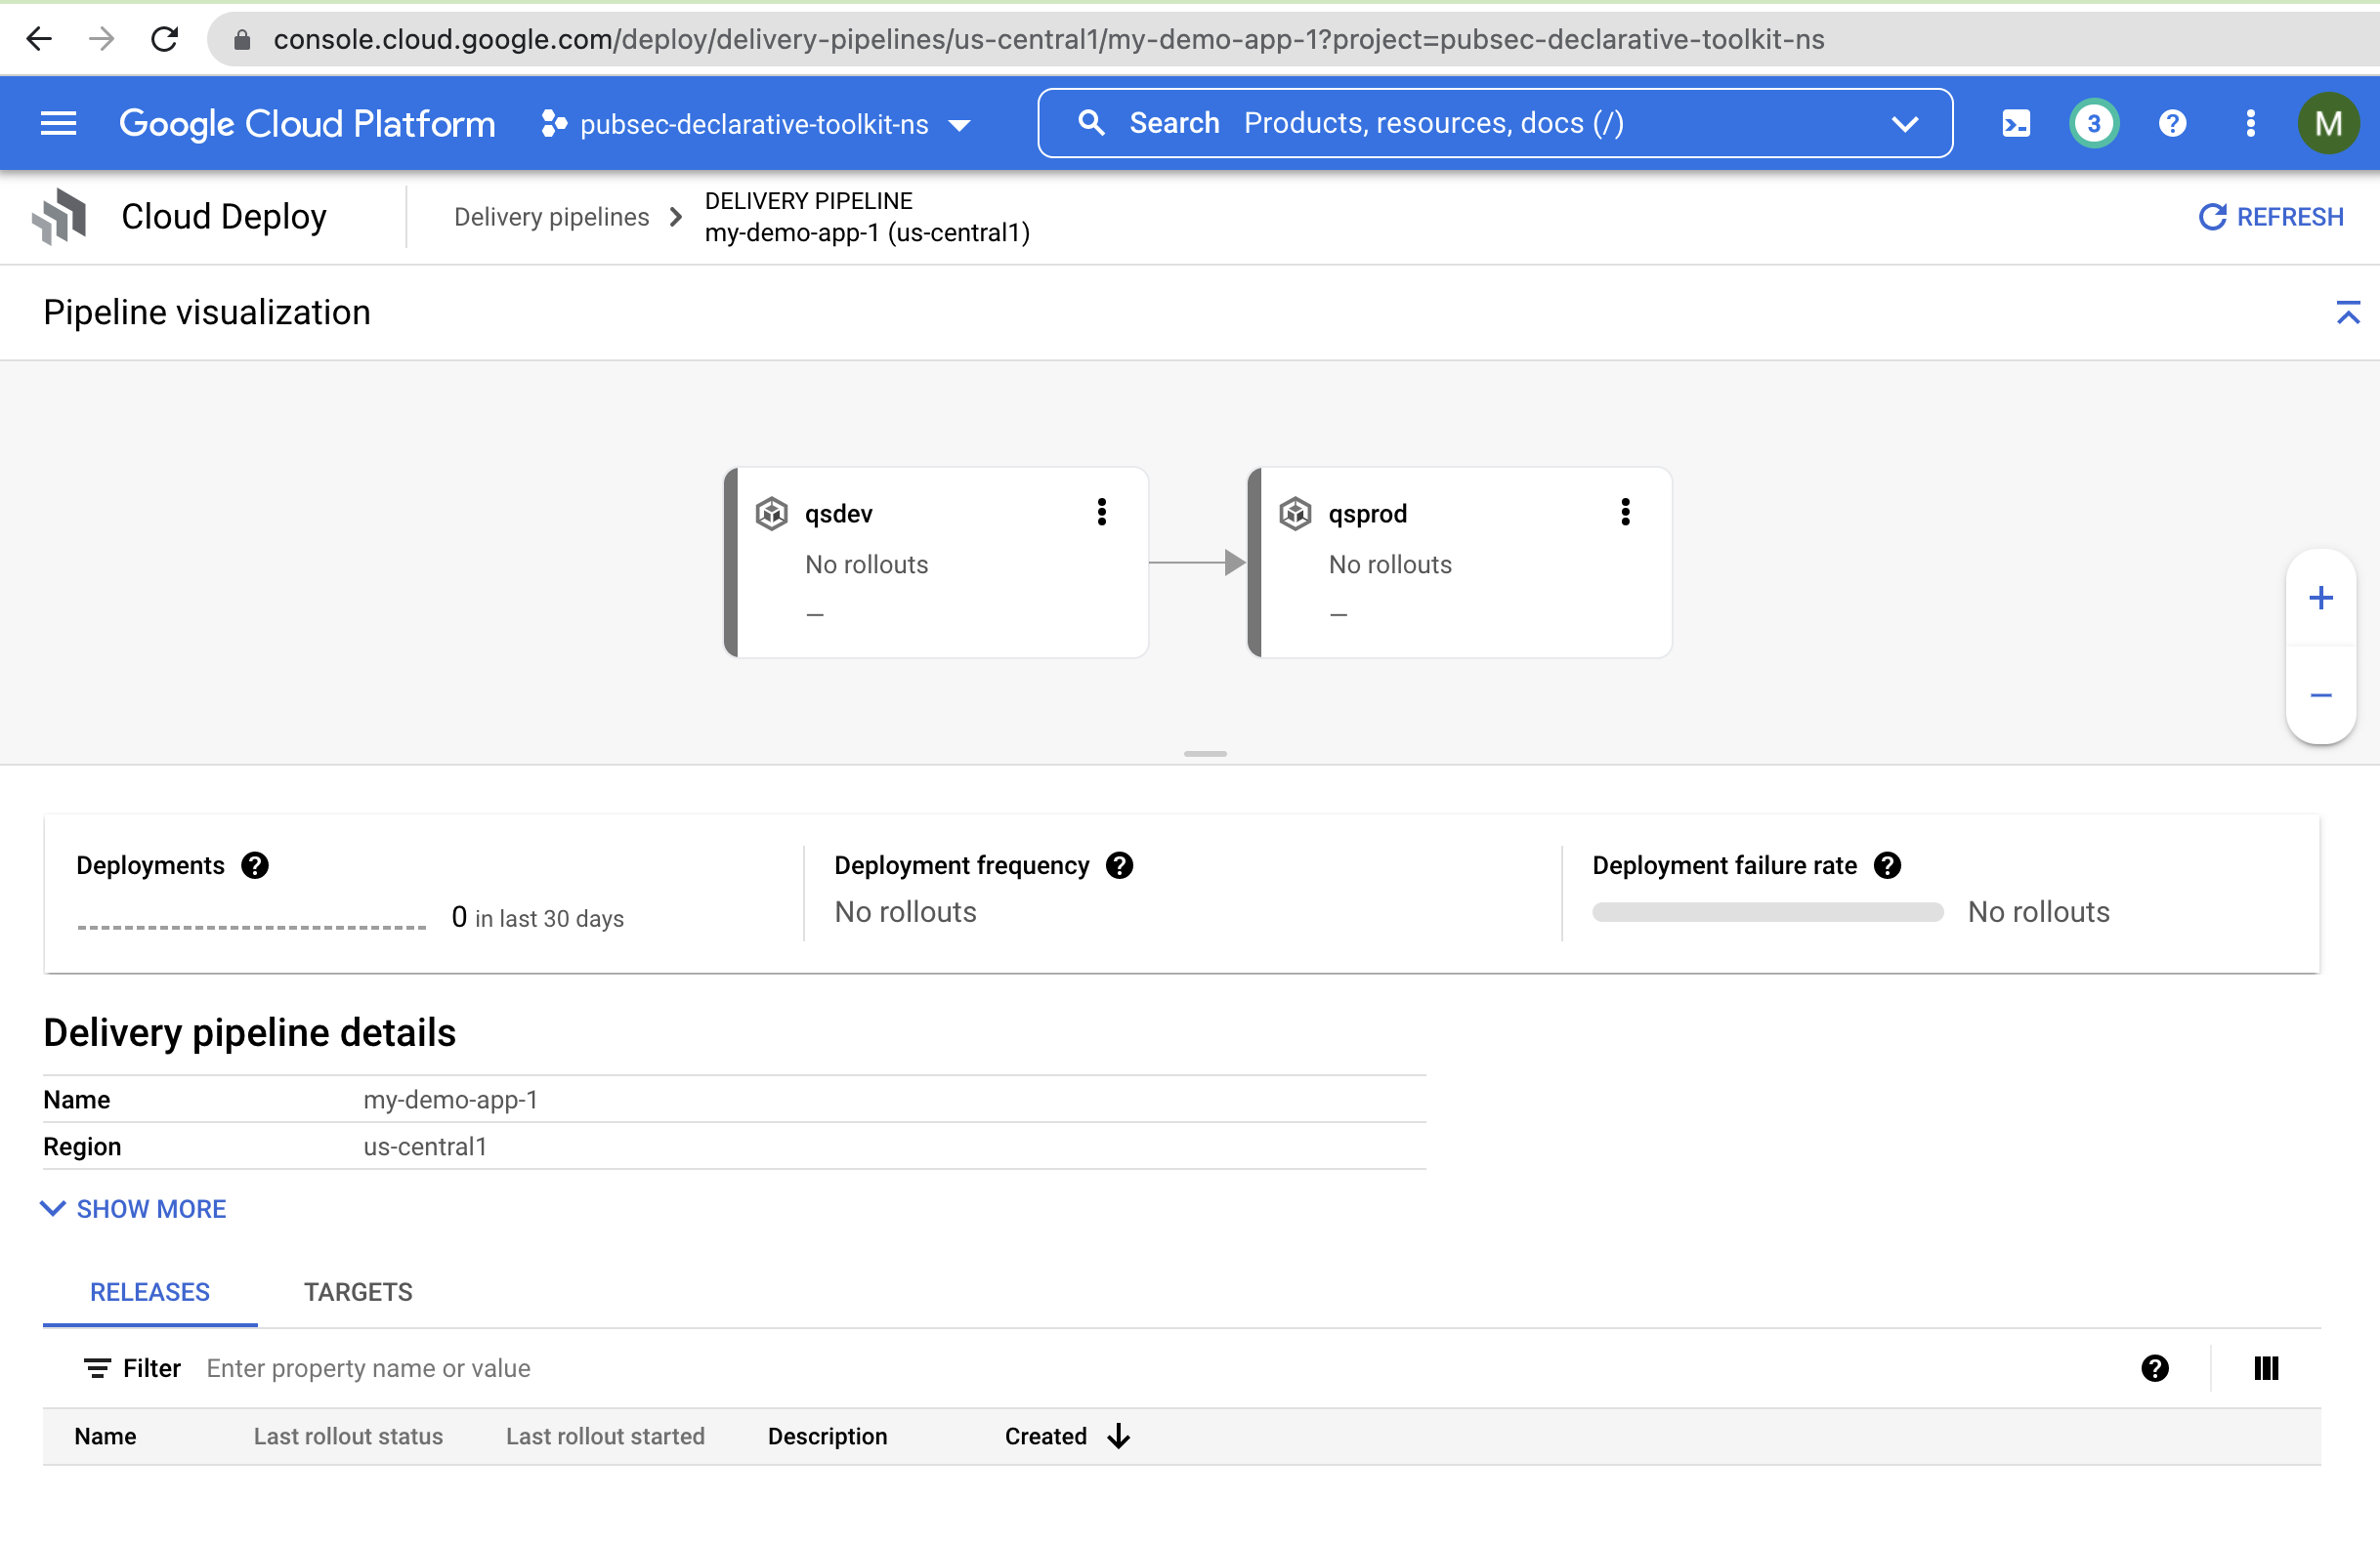Image resolution: width=2380 pixels, height=1543 pixels.
Task: Show Deployment failure rate help tooltip
Action: pos(1888,865)
